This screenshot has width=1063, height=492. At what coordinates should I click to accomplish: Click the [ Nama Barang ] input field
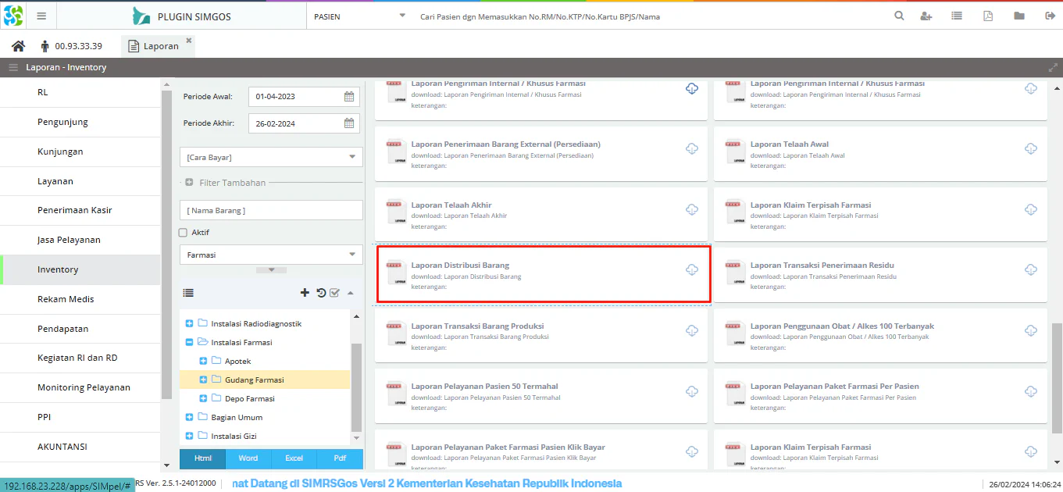click(271, 210)
